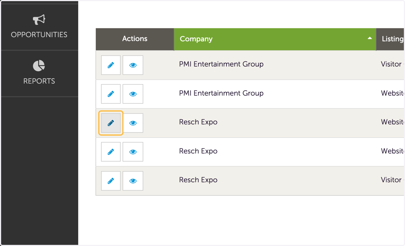Edit the PMI Entertainment Group Website listing pencil

tap(111, 94)
